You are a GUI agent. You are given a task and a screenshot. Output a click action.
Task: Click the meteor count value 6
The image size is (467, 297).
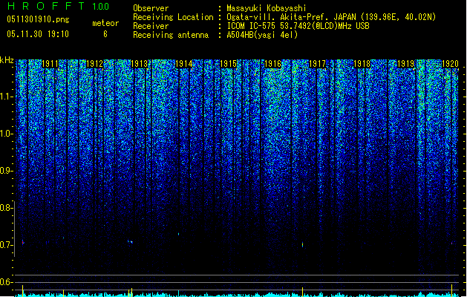(105, 34)
